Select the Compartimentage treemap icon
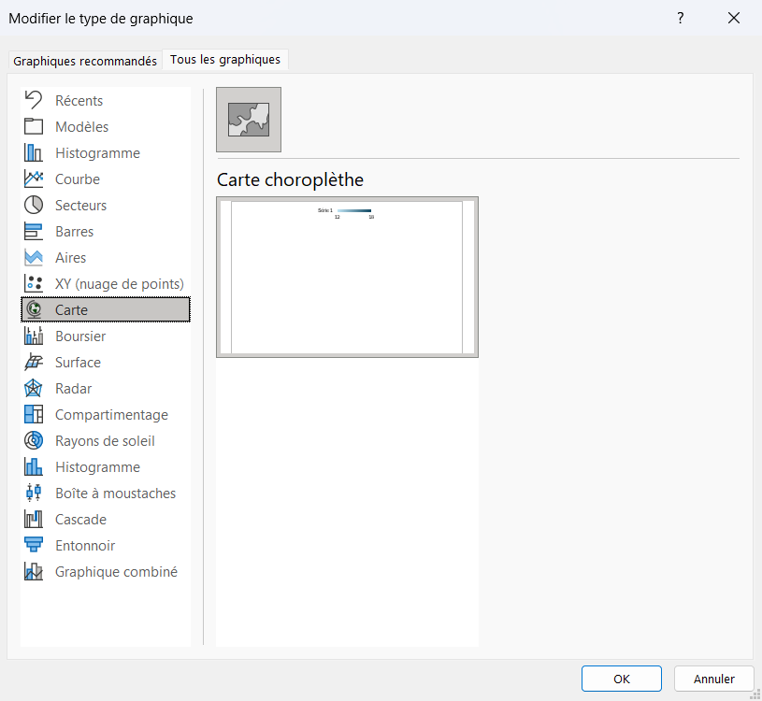Image resolution: width=762 pixels, height=701 pixels. (34, 414)
